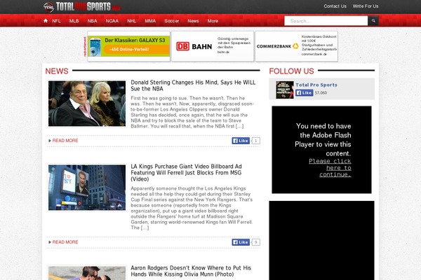
Task: Open the Commerzbank advertisement
Action: click(x=296, y=46)
